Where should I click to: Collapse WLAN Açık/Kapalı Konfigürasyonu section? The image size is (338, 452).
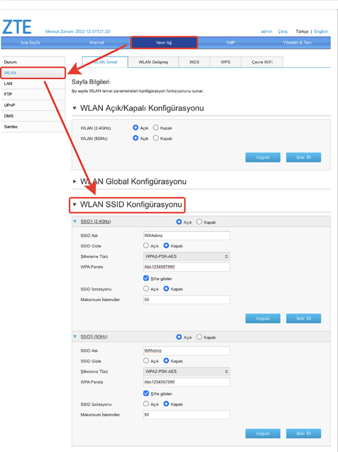75,109
